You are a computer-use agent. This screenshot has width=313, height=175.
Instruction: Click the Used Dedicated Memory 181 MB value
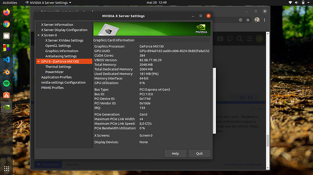pyautogui.click(x=149, y=74)
